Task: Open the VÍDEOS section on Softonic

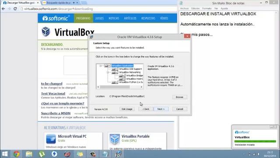Action: coord(164,18)
